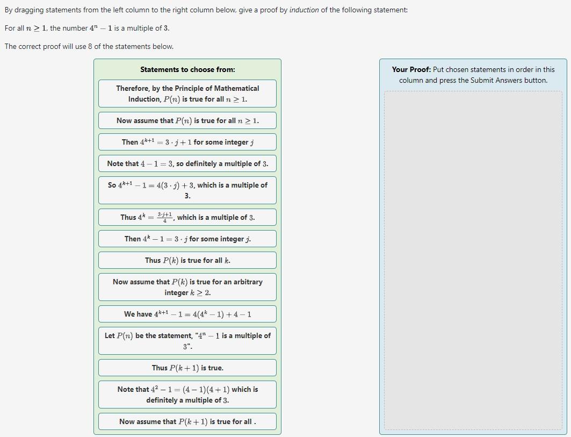
Task: Choose statement assuming P(k) for arbitrary k ≥ 2
Action: point(187,286)
